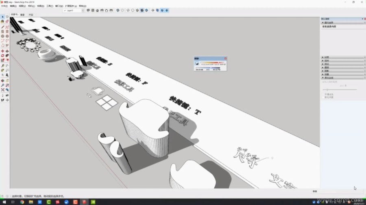Pick the 3D Text tool

click(x=7, y=75)
